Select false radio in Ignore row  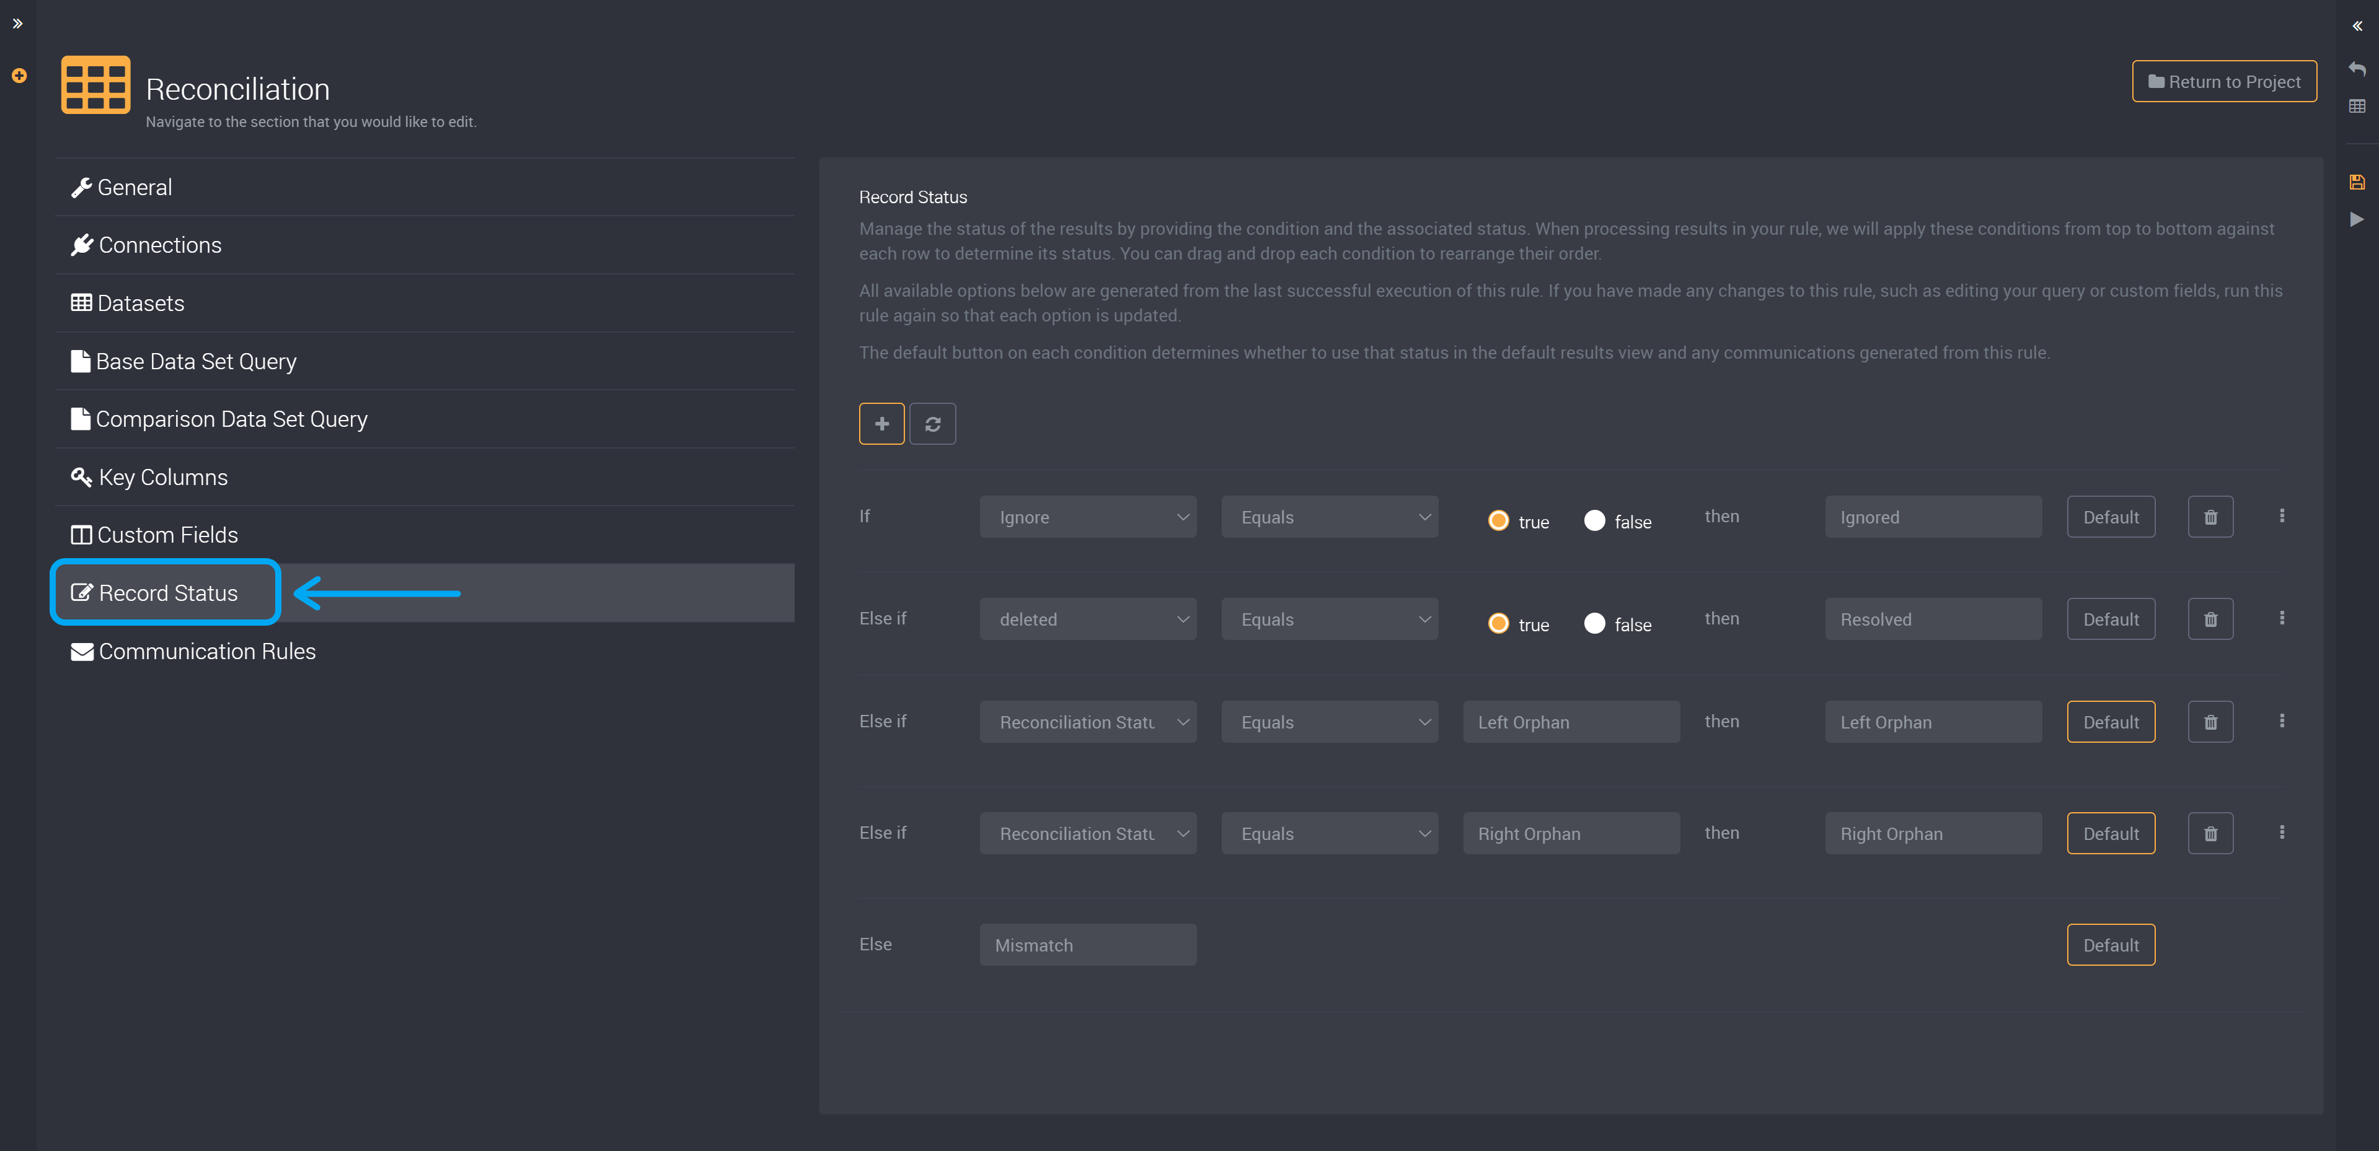[x=1594, y=520]
